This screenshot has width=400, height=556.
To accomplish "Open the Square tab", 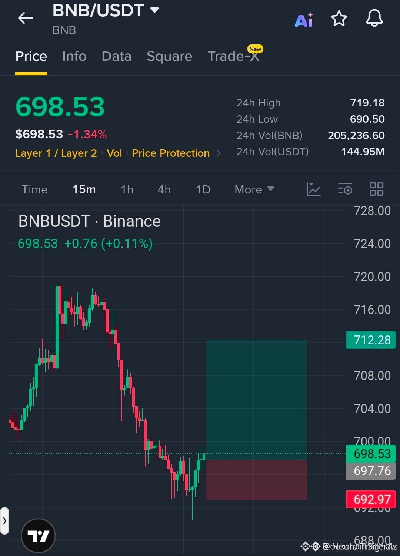I will pyautogui.click(x=169, y=56).
